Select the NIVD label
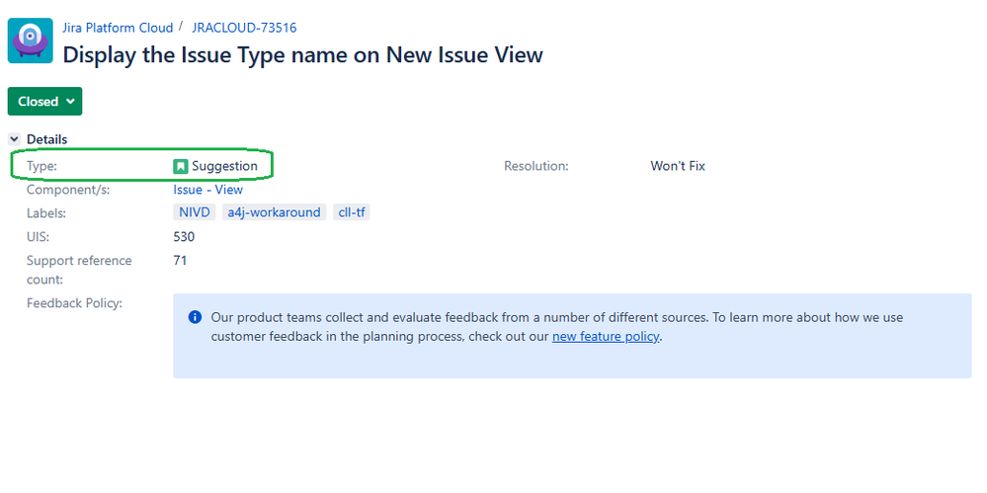The width and height of the screenshot is (987, 493). (x=195, y=212)
